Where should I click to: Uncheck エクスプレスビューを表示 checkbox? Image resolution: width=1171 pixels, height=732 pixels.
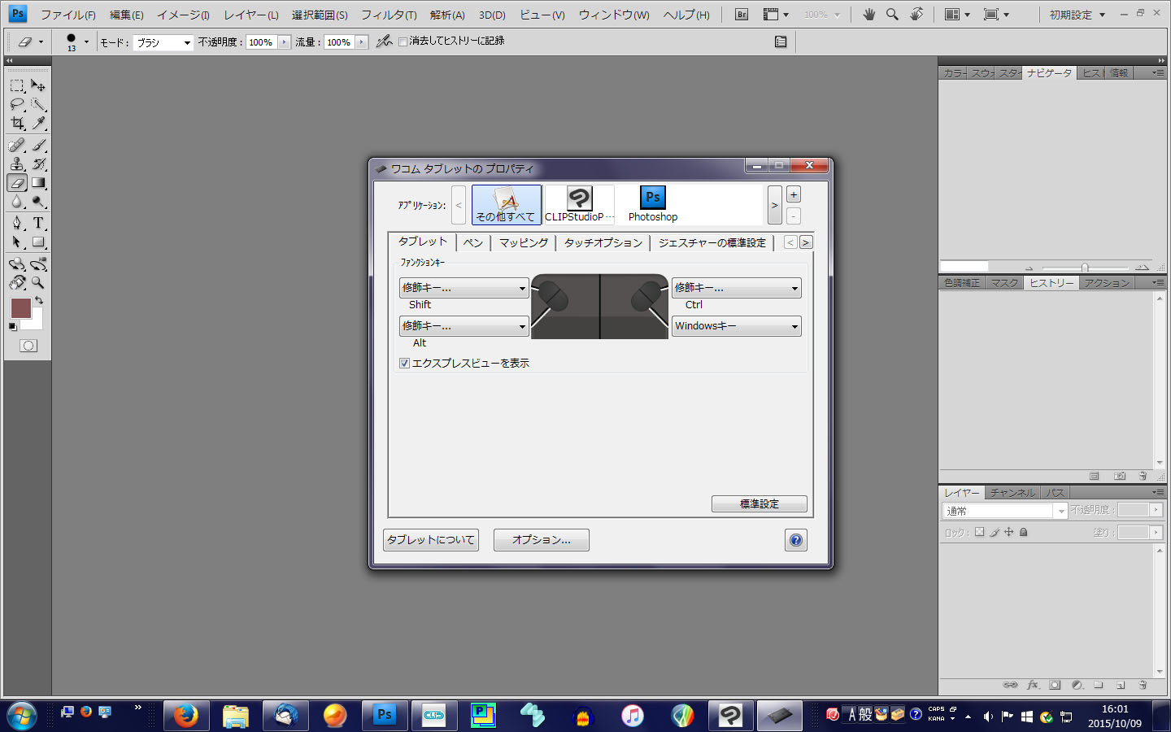404,364
